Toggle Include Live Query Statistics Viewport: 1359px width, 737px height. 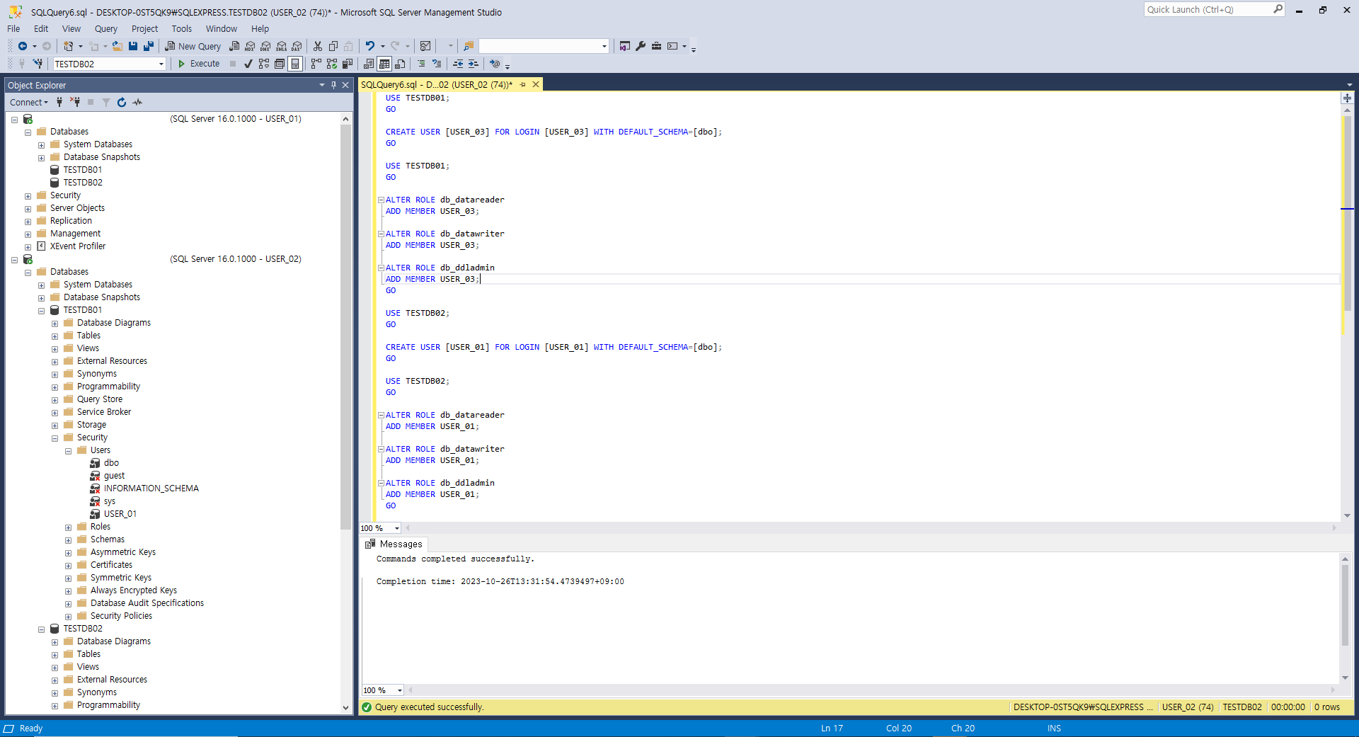click(x=332, y=64)
